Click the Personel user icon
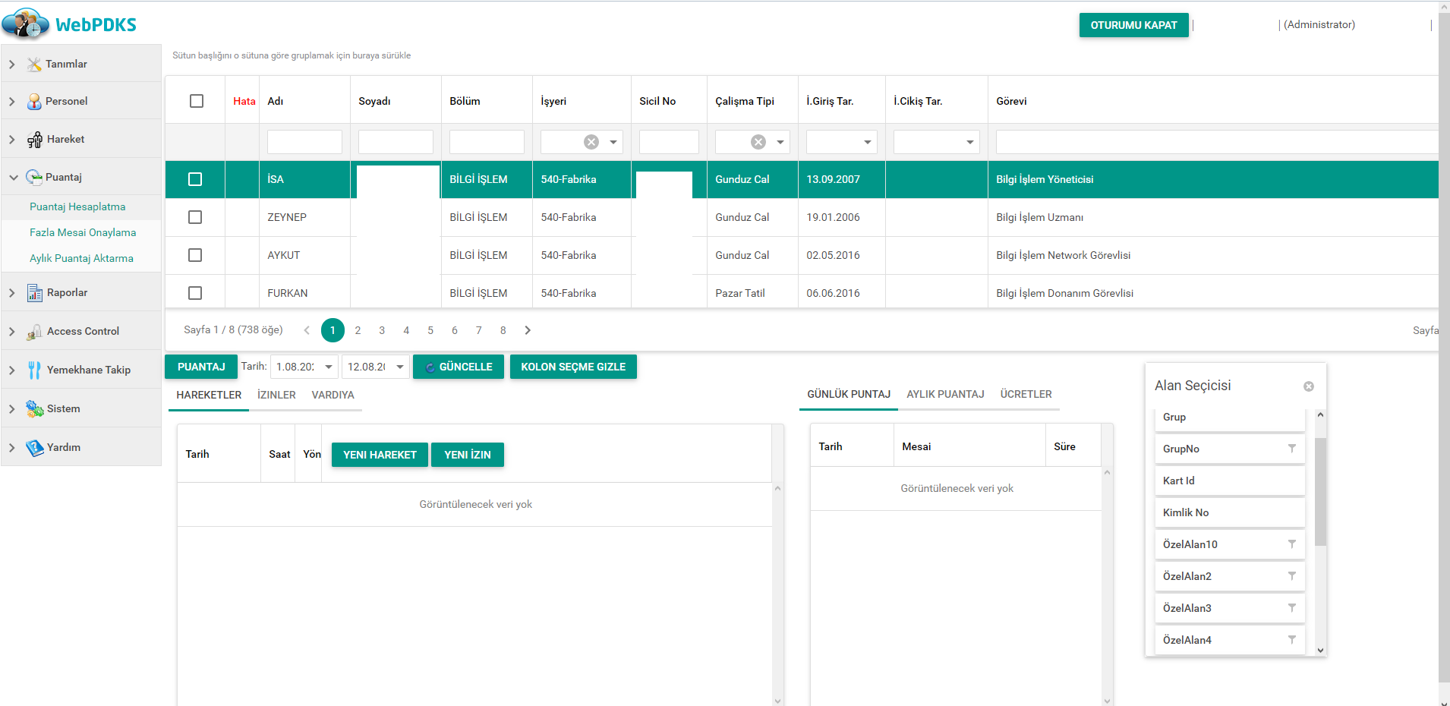The height and width of the screenshot is (706, 1450). pos(34,102)
